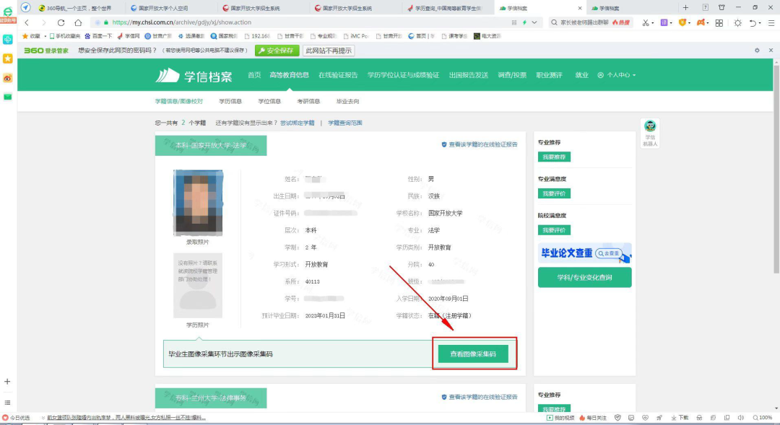Open the browser hamburger menu icon

click(771, 23)
